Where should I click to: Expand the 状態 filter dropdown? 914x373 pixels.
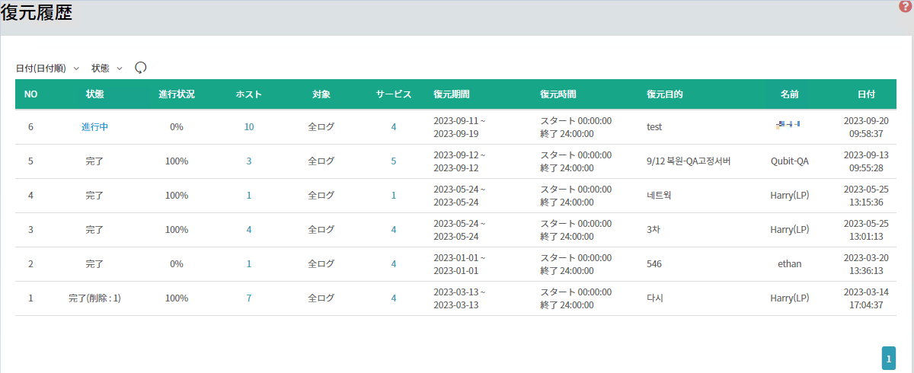tap(107, 69)
